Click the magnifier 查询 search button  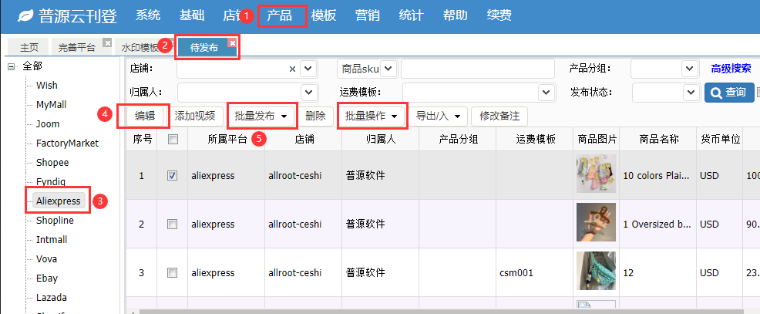[x=729, y=93]
